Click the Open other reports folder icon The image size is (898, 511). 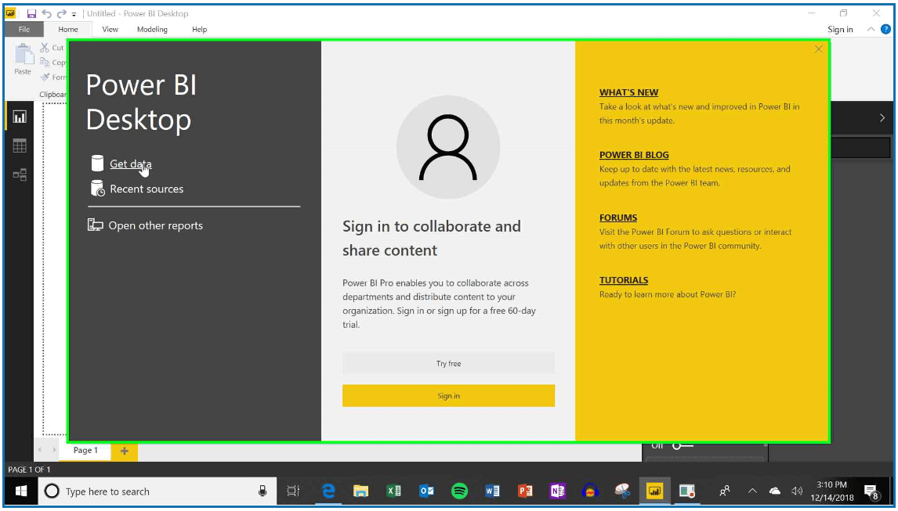(x=95, y=225)
